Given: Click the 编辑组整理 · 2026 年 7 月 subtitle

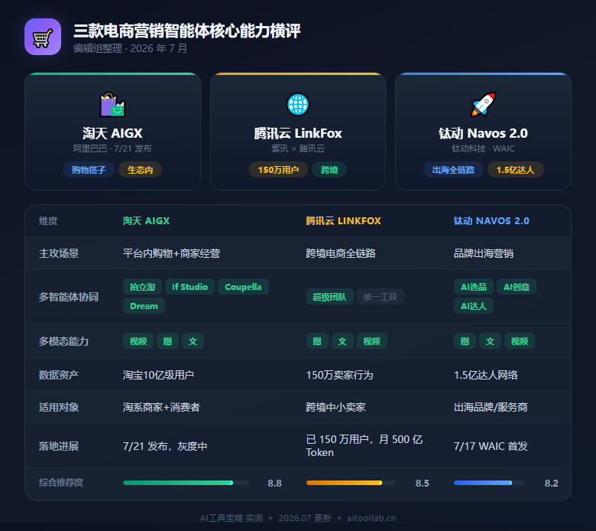Looking at the screenshot, I should [x=131, y=48].
